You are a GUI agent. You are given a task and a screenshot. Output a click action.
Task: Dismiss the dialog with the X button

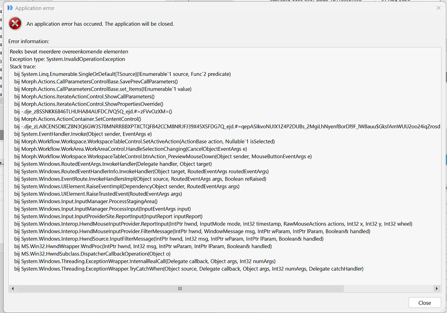(x=438, y=8)
